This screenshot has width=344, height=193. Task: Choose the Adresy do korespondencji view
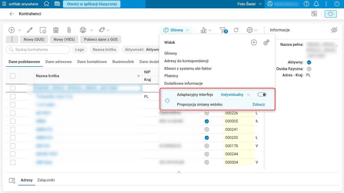(x=186, y=61)
